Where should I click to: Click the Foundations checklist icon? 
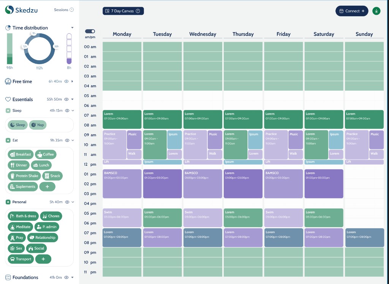(8, 277)
